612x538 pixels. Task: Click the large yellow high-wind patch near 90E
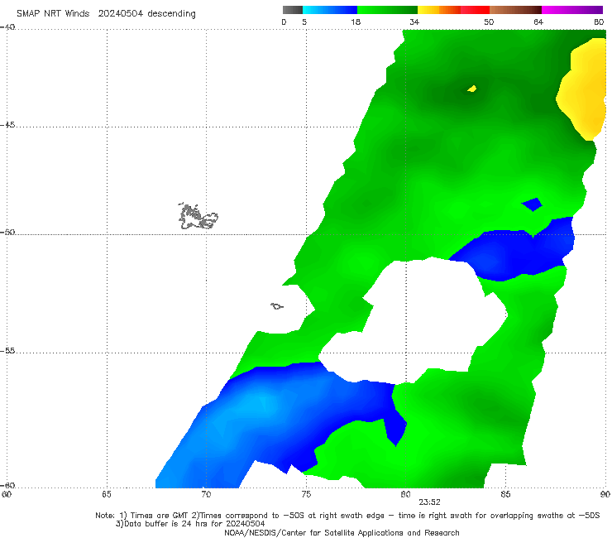pyautogui.click(x=583, y=89)
